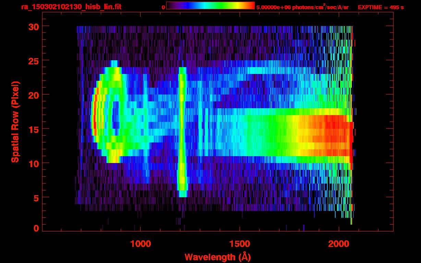Click the 1500 wavelength tick label
This screenshot has width=421, height=263.
[x=240, y=243]
